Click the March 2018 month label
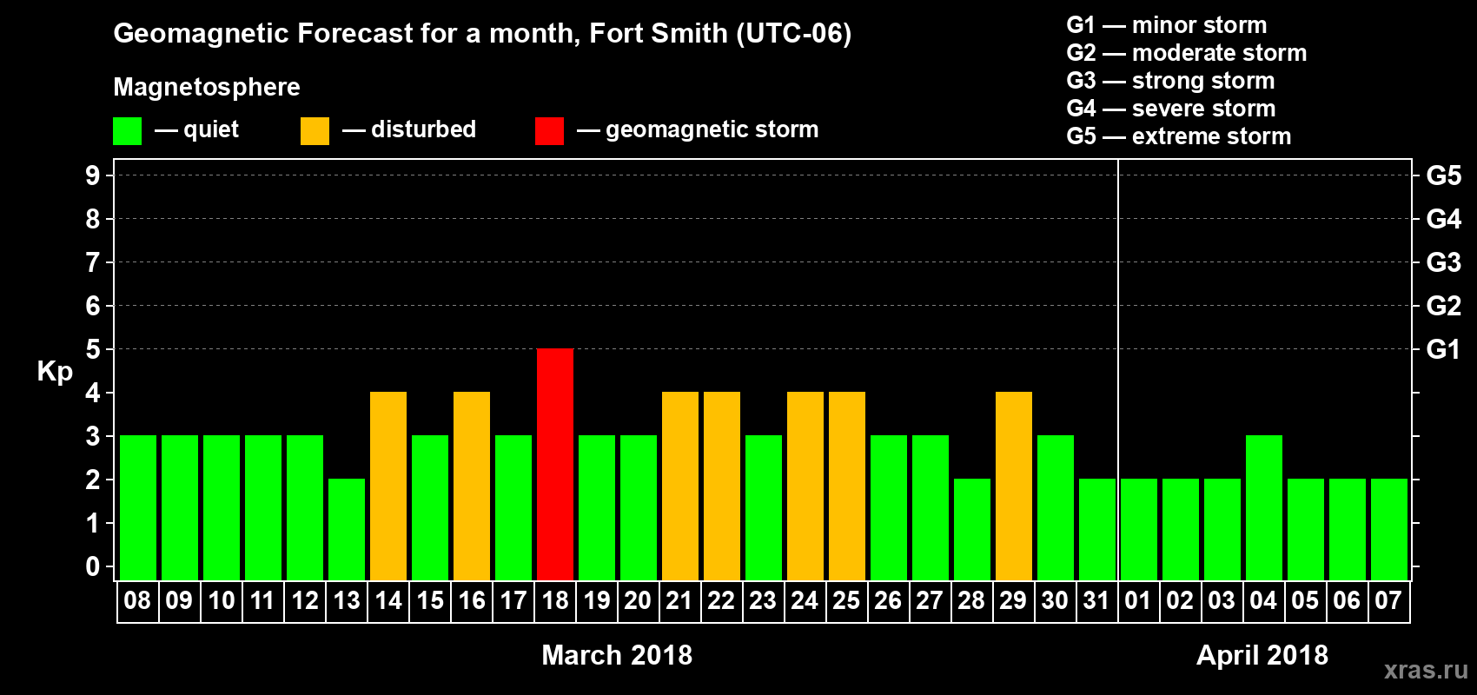This screenshot has height=695, width=1477. (x=617, y=654)
